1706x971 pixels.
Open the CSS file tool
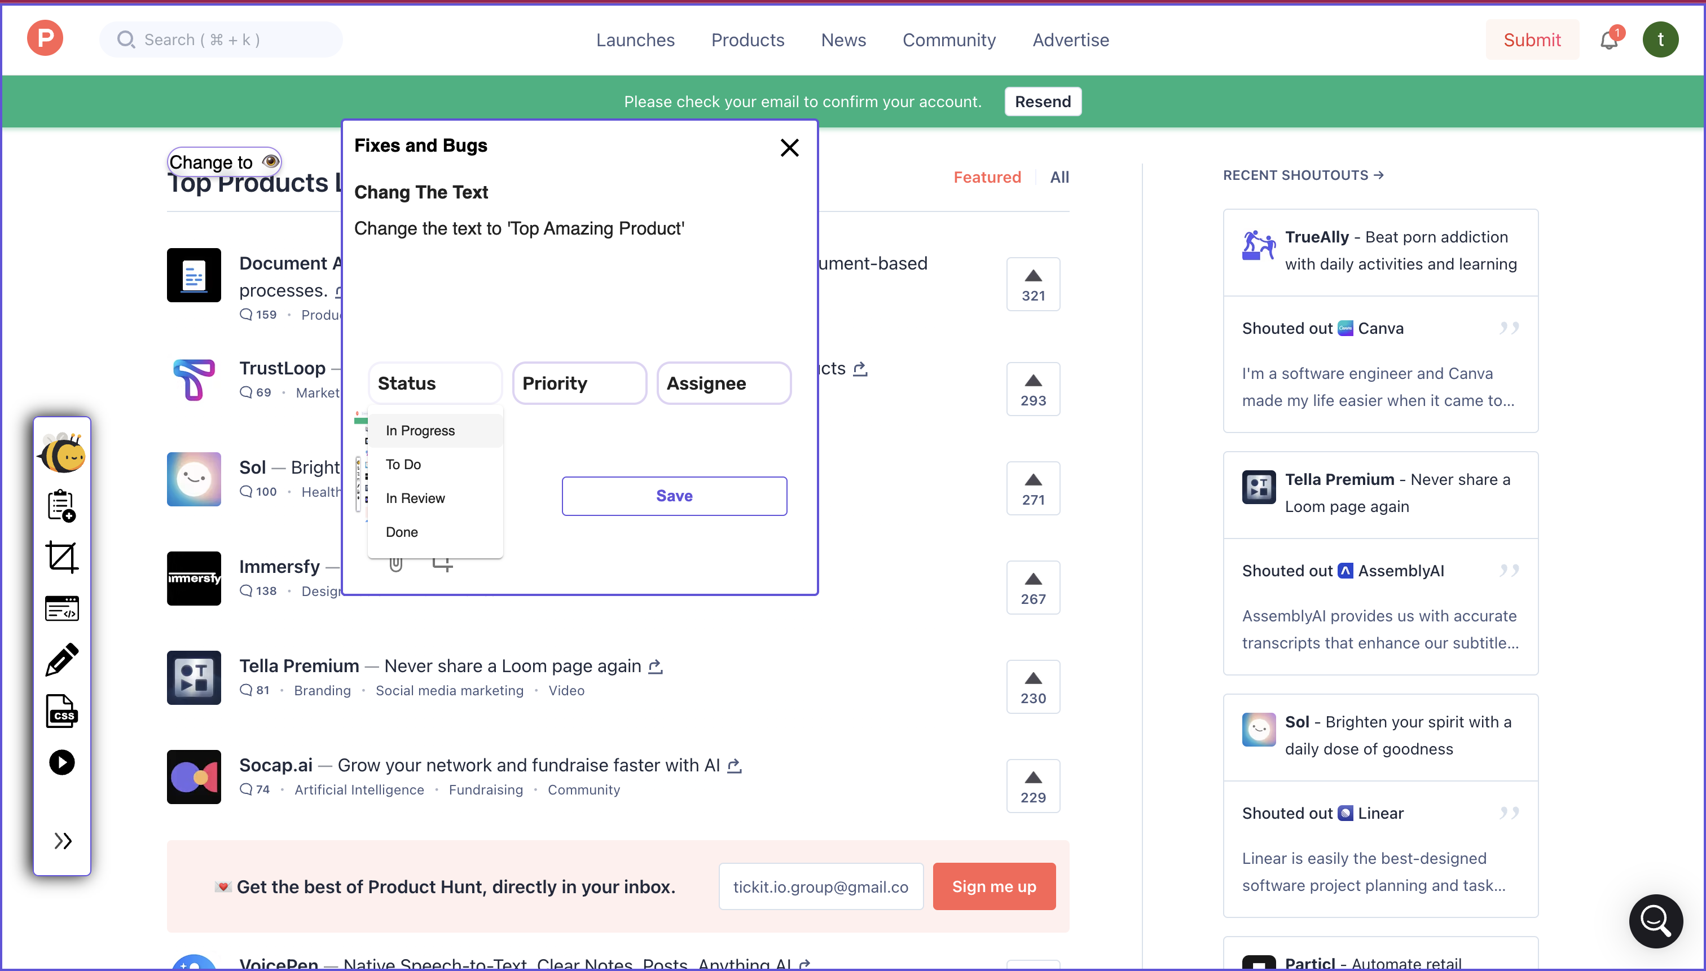tap(61, 711)
